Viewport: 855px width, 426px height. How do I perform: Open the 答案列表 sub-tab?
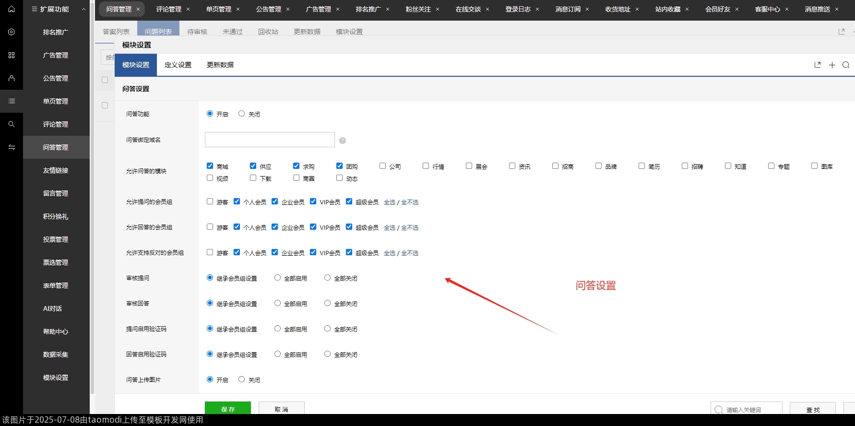116,32
